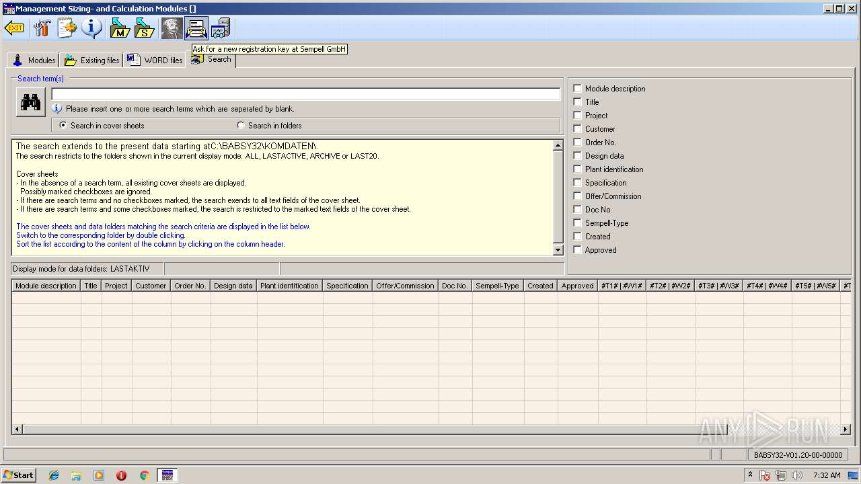This screenshot has width=861, height=484.
Task: Start search with the binoculars button
Action: click(30, 102)
